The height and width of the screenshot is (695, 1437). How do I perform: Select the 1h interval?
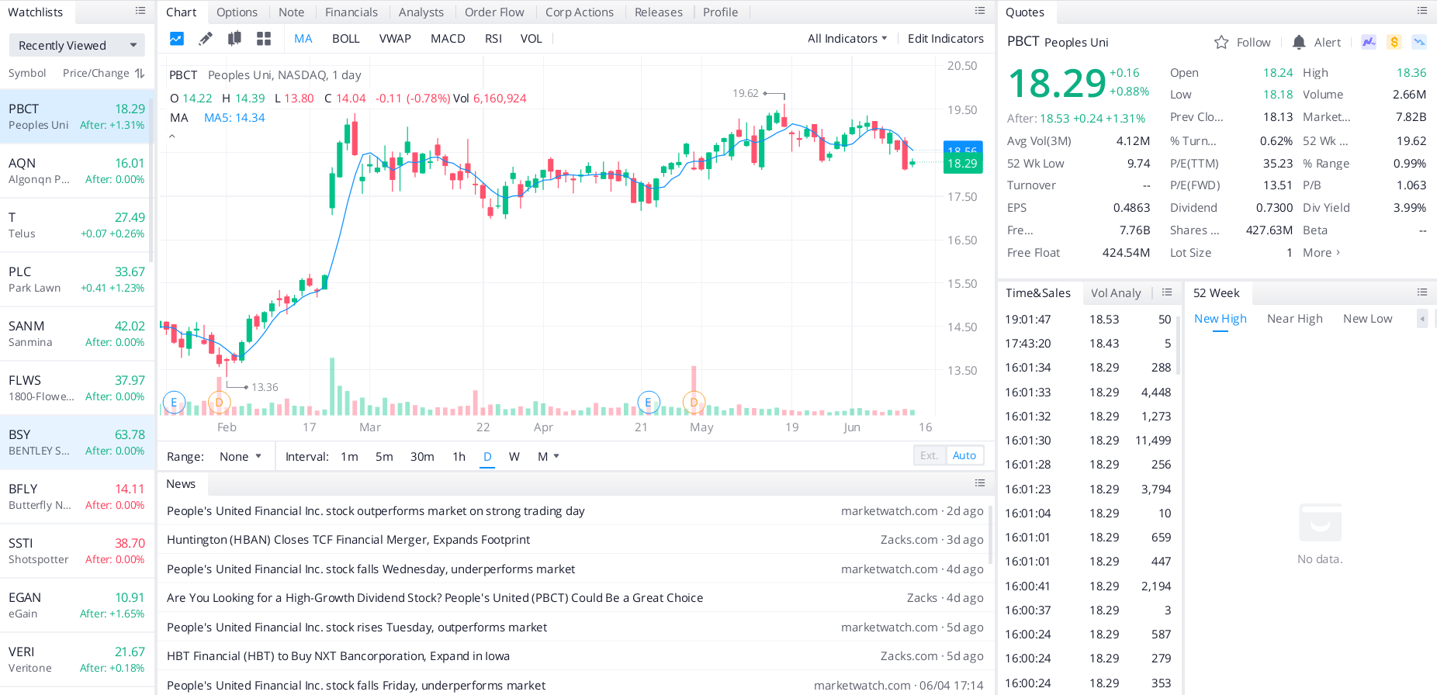click(x=459, y=457)
